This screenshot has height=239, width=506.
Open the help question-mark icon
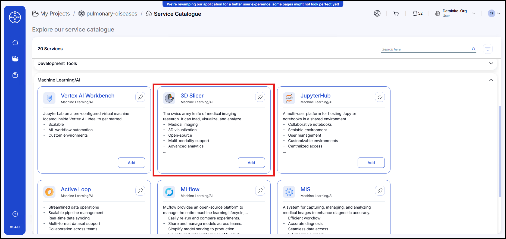[15, 214]
